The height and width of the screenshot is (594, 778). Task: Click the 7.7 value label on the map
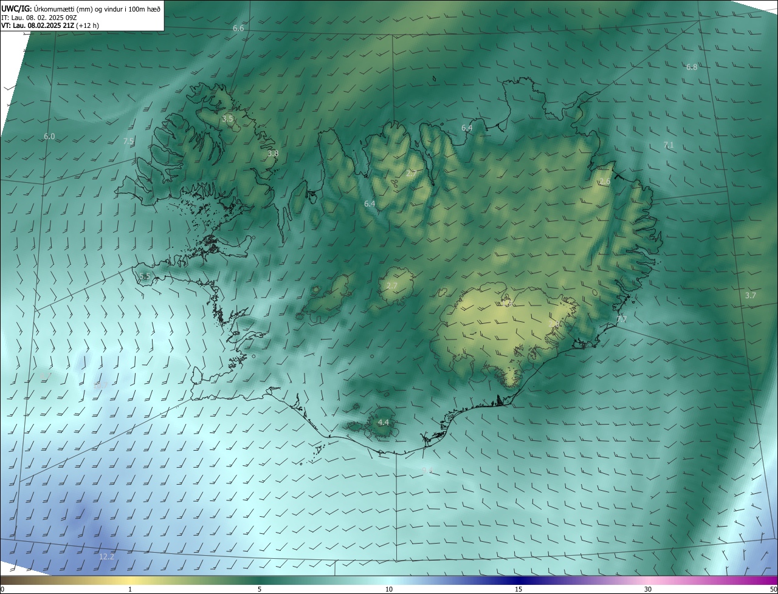(x=622, y=319)
